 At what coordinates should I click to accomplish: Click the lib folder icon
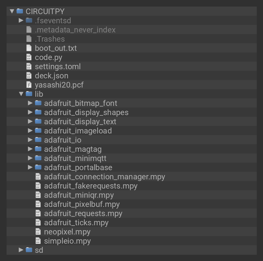coord(29,94)
